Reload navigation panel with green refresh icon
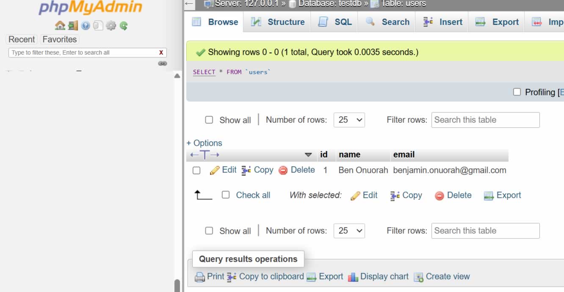Image resolution: width=564 pixels, height=292 pixels. point(124,26)
